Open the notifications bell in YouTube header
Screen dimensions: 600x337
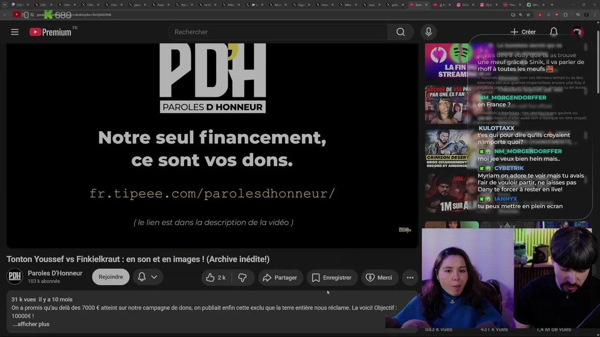click(x=554, y=32)
